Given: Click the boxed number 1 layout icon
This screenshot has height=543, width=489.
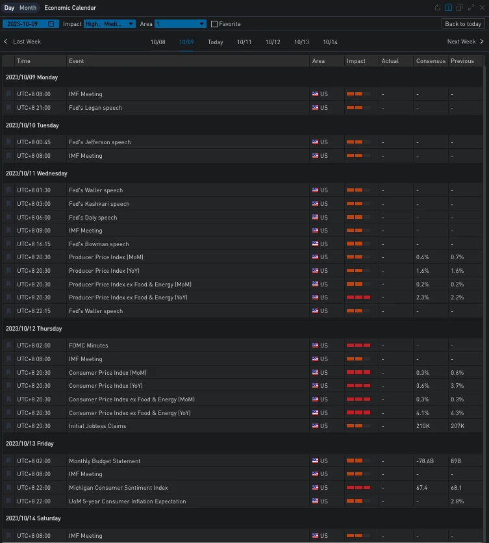Looking at the screenshot, I should (x=449, y=8).
